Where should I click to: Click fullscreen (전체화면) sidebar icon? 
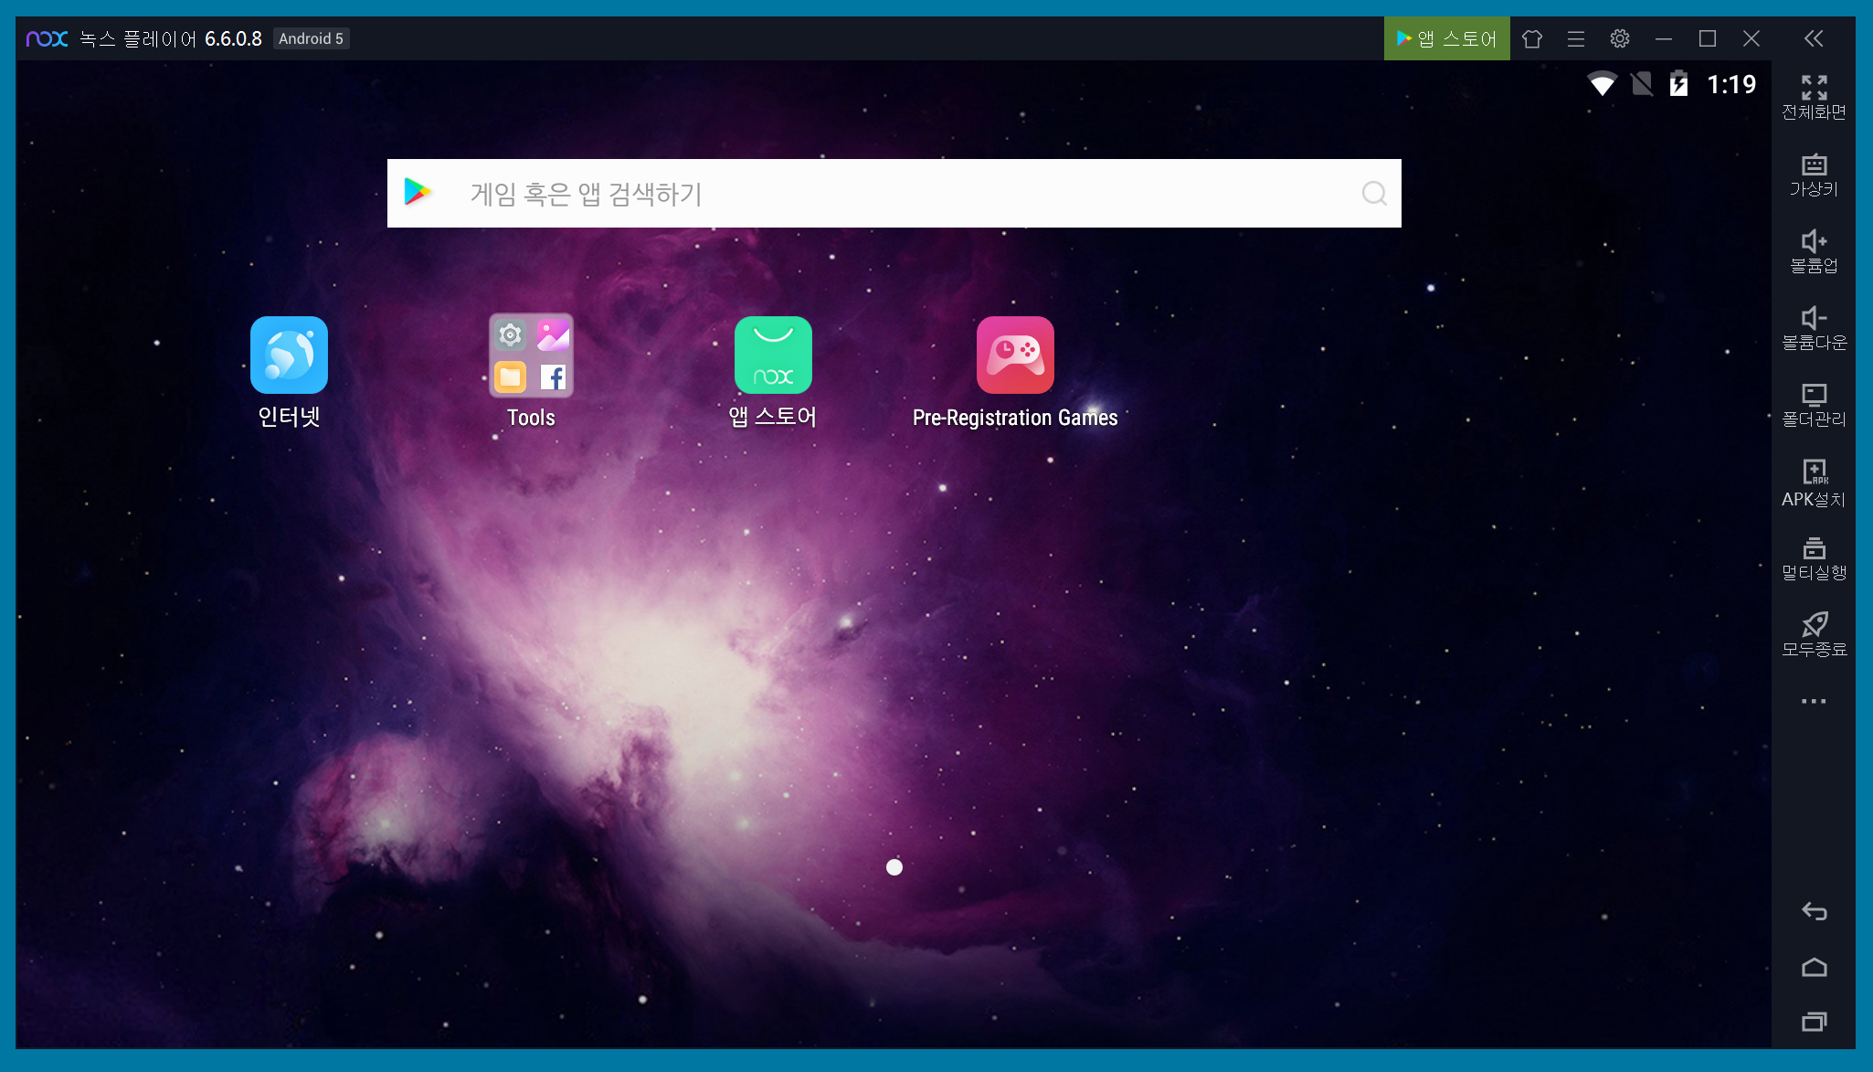(1814, 97)
